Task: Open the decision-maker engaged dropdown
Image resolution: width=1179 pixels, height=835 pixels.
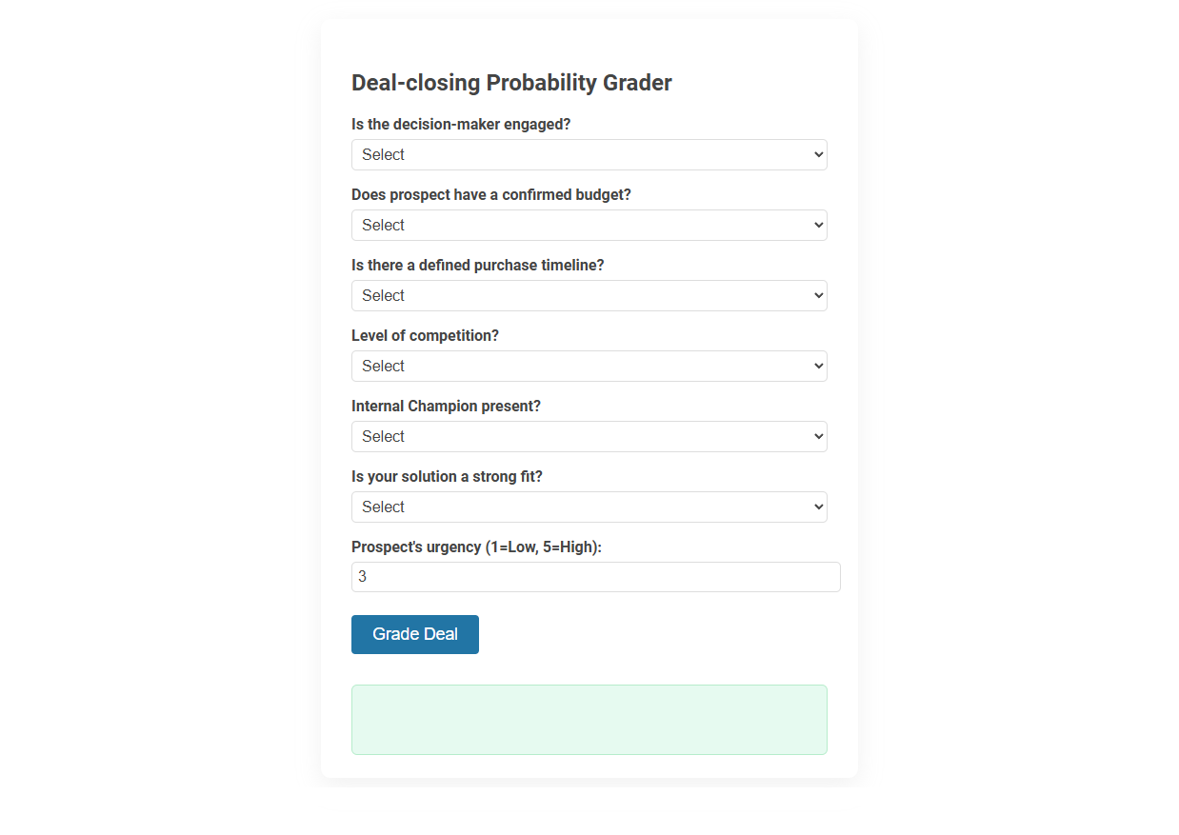Action: 589,154
